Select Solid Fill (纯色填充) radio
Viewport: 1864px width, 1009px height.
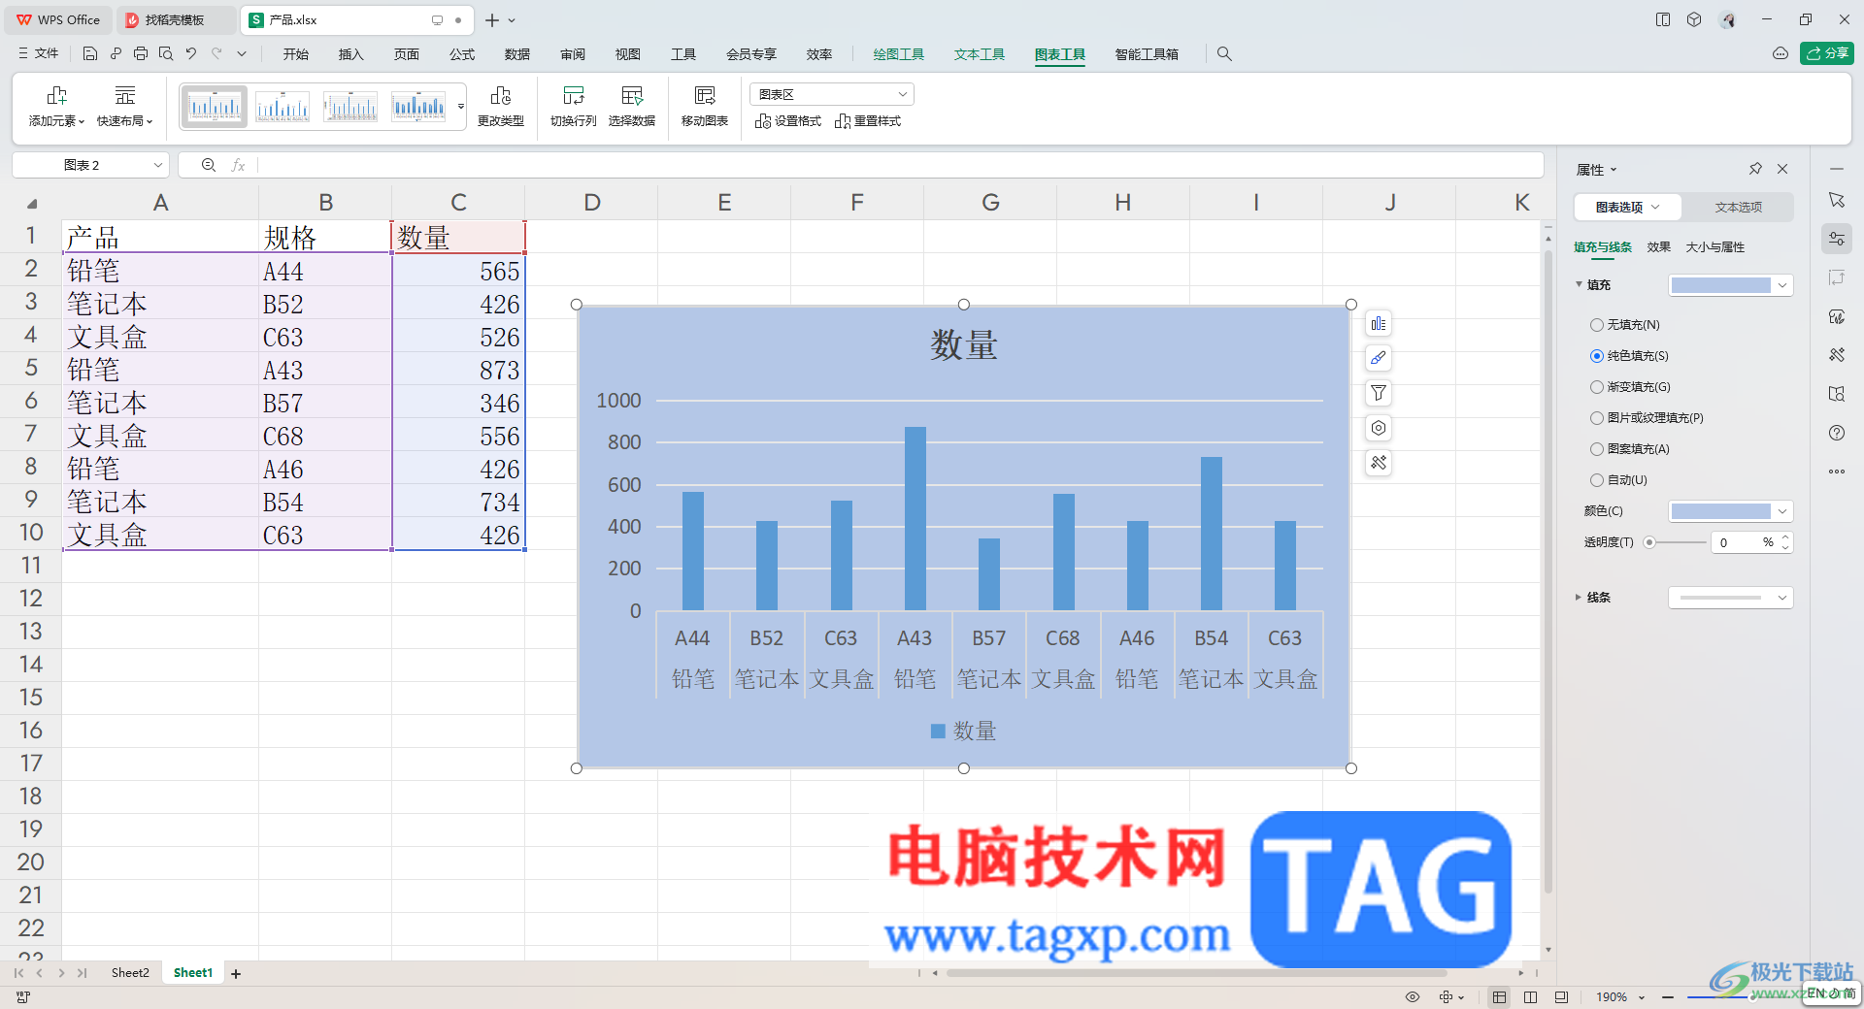pos(1596,356)
